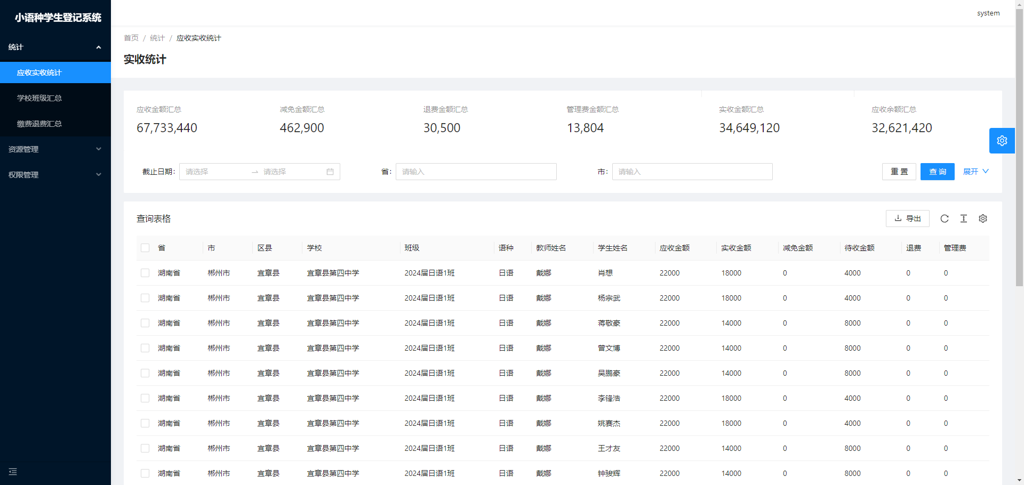
Task: Click the 查询表格 table title
Action: click(x=154, y=219)
